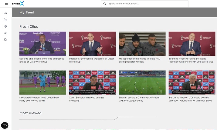Screen dimensions: 217x130
Task: Open the chat bubbles sidebar icon
Action: coord(5,40)
